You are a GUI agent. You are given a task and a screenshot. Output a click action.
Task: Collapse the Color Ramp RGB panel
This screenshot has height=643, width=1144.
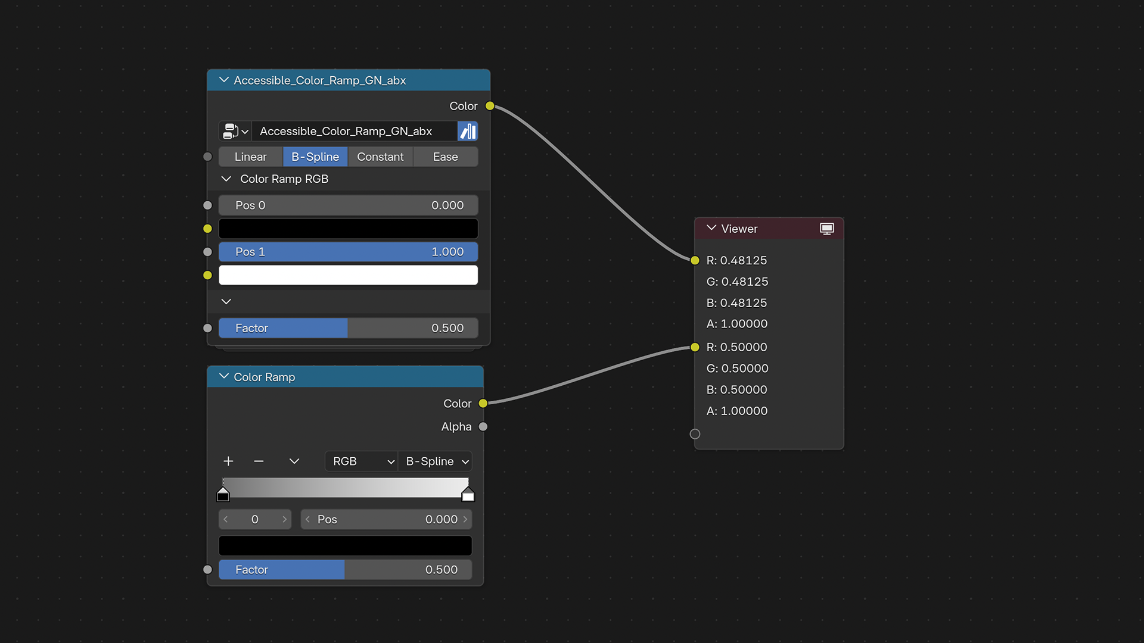(x=226, y=179)
